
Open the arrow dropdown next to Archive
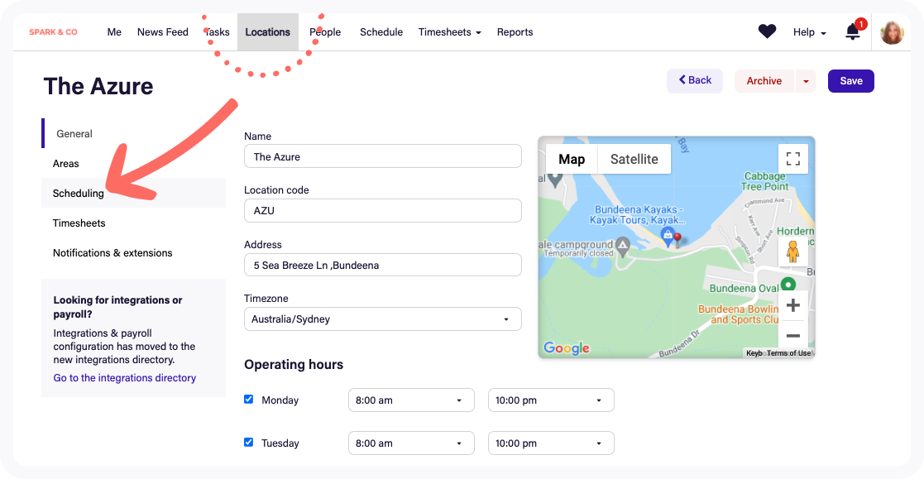[x=806, y=81]
